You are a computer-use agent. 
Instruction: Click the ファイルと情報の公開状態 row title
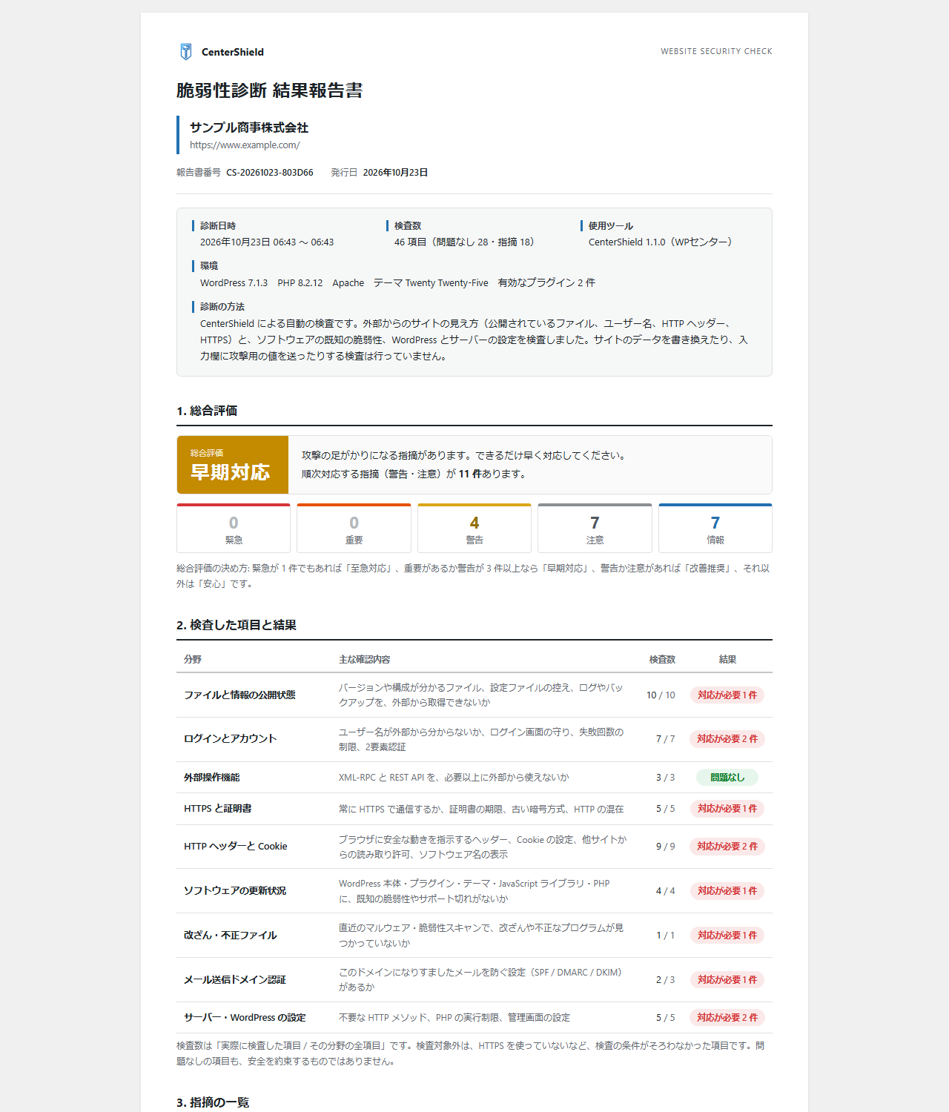click(x=239, y=695)
